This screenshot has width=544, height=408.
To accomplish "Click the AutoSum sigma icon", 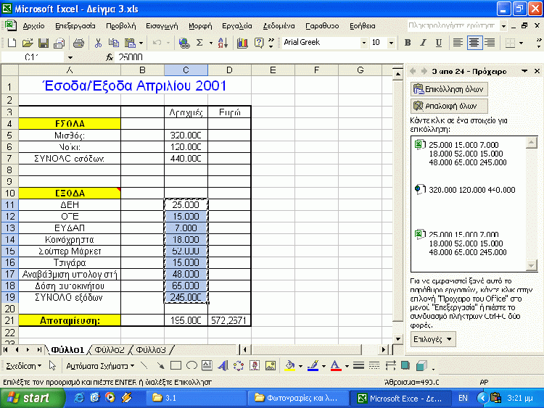I will (x=199, y=43).
